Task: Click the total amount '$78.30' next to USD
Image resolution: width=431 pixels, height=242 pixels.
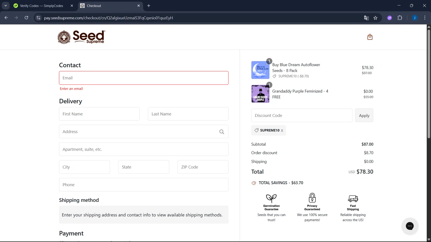Action: [x=365, y=172]
